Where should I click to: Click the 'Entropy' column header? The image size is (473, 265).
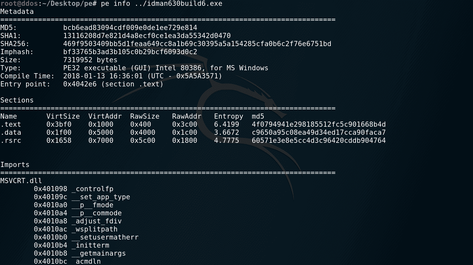(x=229, y=116)
